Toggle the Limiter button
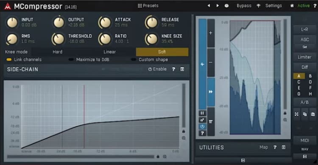Screen dimensions: 318x165 click(304, 57)
